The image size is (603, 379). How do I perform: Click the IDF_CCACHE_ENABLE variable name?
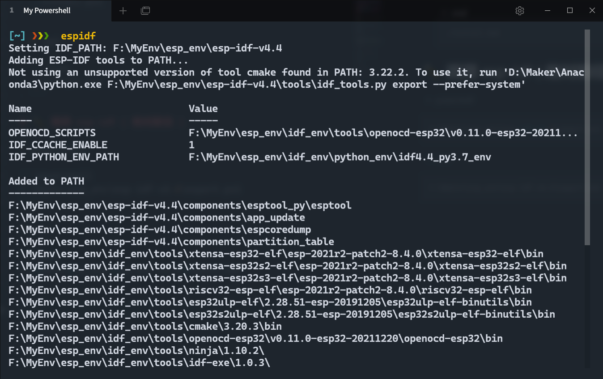click(x=58, y=145)
